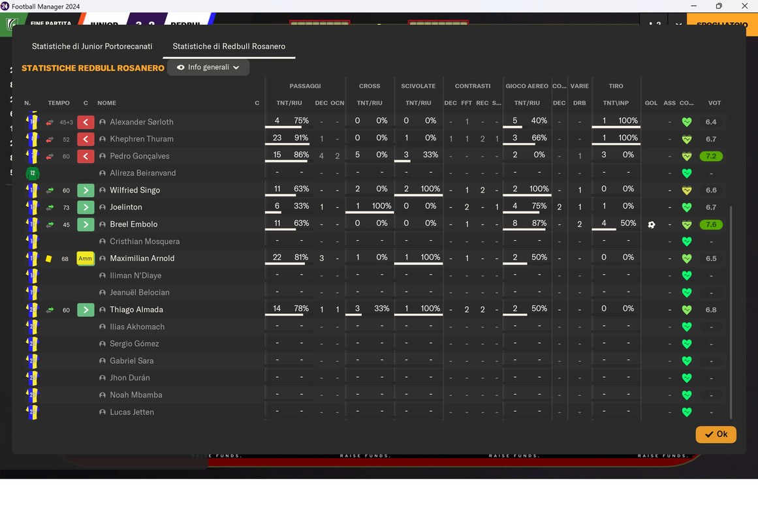758x522 pixels.
Task: Click Pedro Gonçalves' 7.2 rating badge
Action: tap(710, 156)
